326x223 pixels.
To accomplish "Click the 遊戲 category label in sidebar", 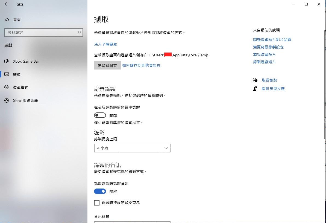I will click(x=8, y=45).
